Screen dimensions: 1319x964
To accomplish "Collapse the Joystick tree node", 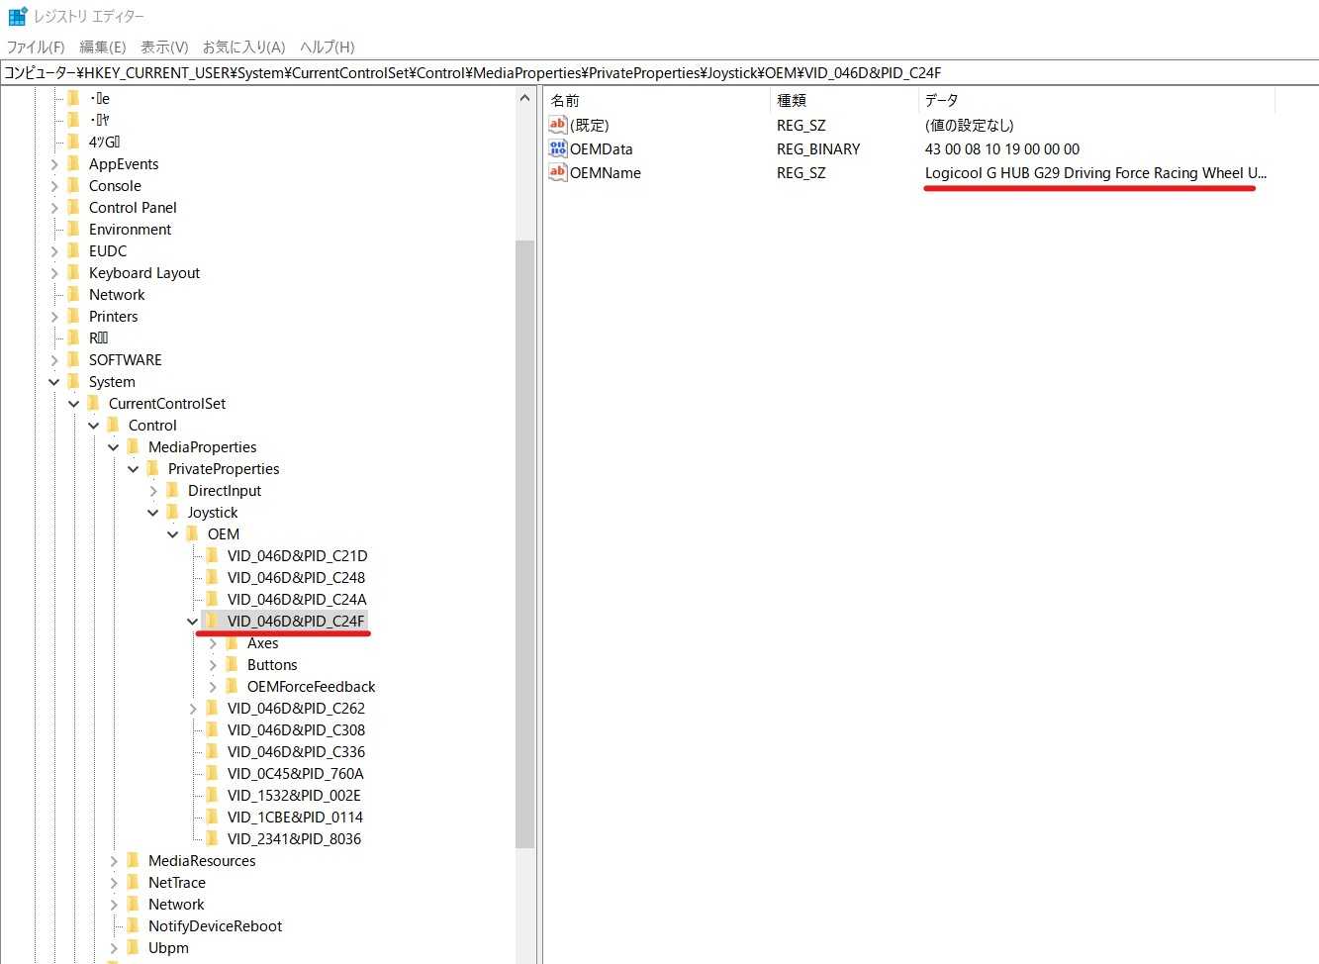I will (153, 513).
